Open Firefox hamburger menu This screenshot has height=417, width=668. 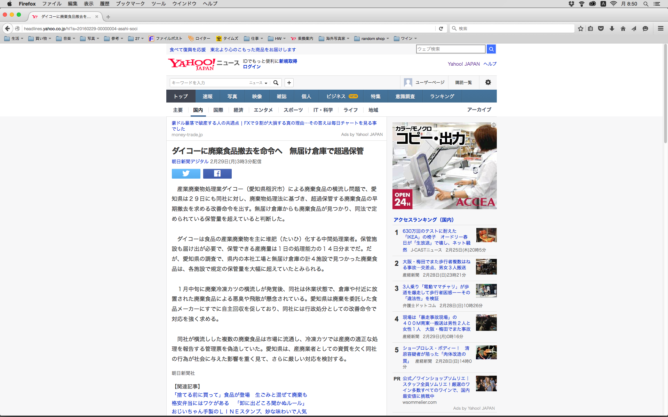(x=660, y=28)
